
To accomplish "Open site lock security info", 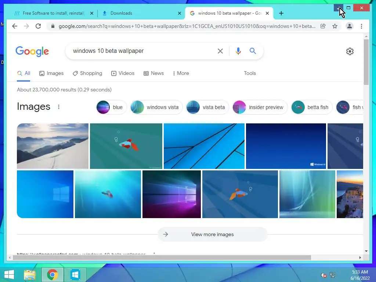I will pyautogui.click(x=53, y=26).
